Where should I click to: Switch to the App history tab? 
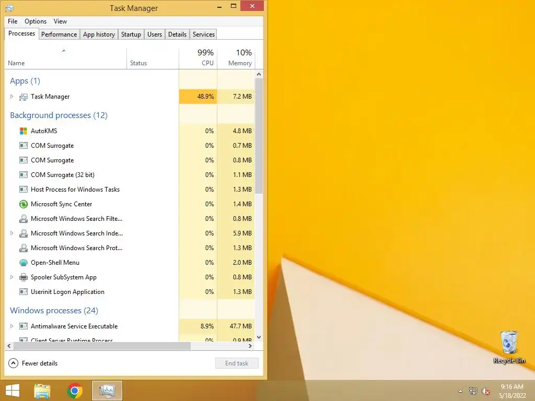pos(99,34)
